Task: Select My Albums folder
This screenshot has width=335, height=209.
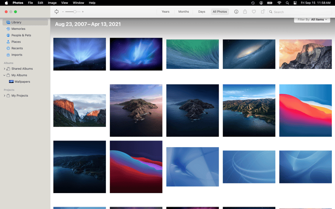Action: point(19,75)
